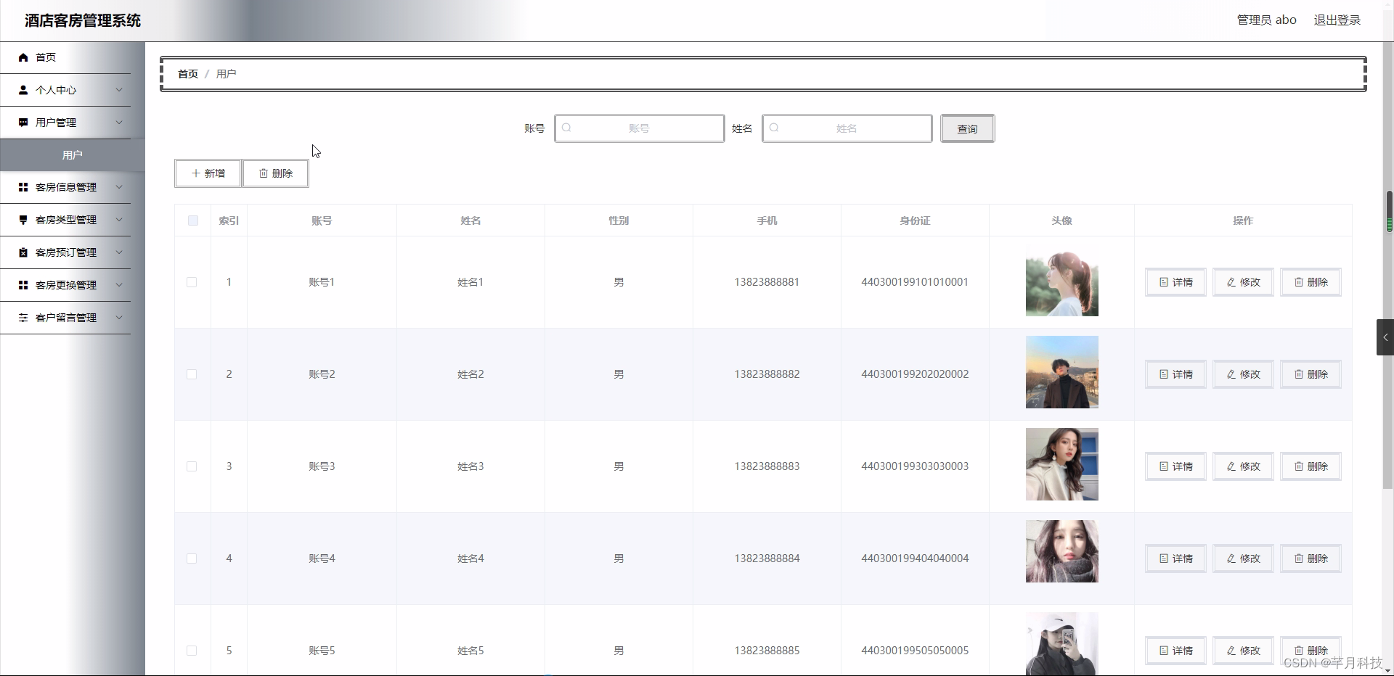Open the 客房预订管理 sidebar menu
Image resolution: width=1394 pixels, height=676 pixels.
coord(65,252)
